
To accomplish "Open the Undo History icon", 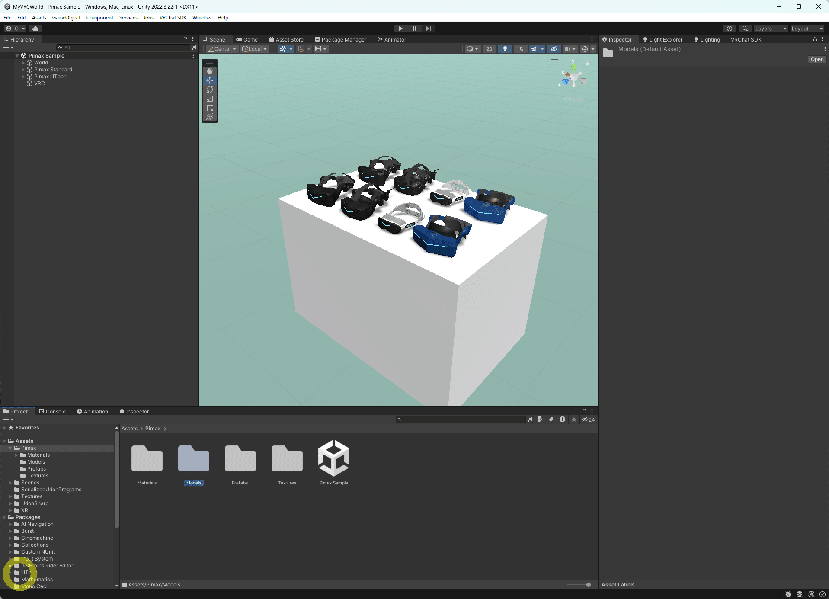I will click(x=730, y=29).
